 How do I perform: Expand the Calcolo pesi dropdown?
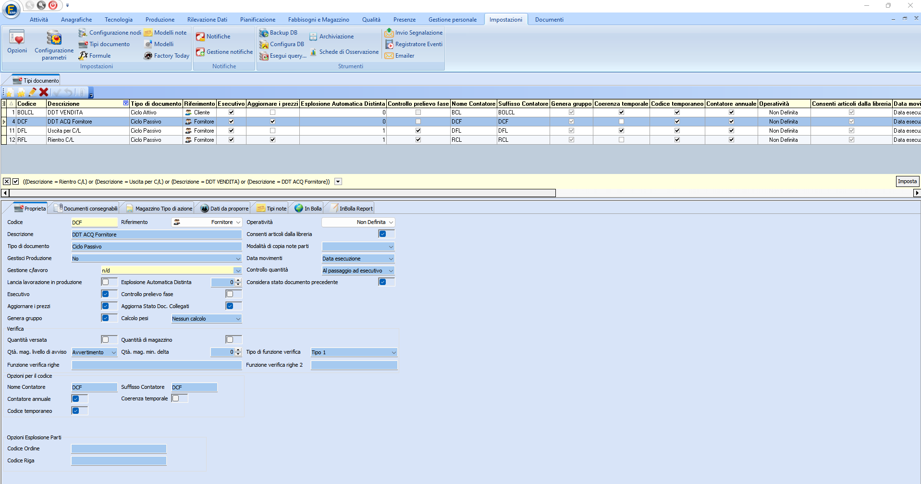(238, 319)
